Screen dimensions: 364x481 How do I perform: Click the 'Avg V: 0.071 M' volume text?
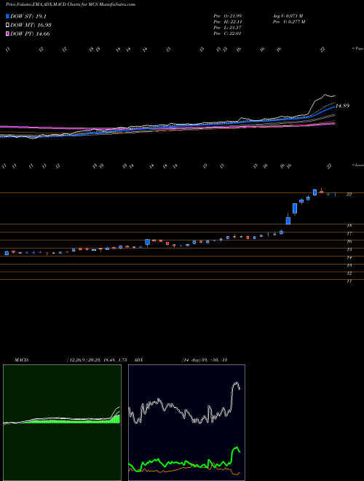pos(288,15)
